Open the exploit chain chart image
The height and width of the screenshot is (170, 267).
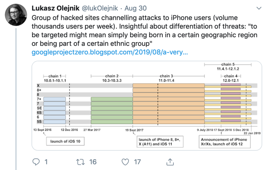147,106
